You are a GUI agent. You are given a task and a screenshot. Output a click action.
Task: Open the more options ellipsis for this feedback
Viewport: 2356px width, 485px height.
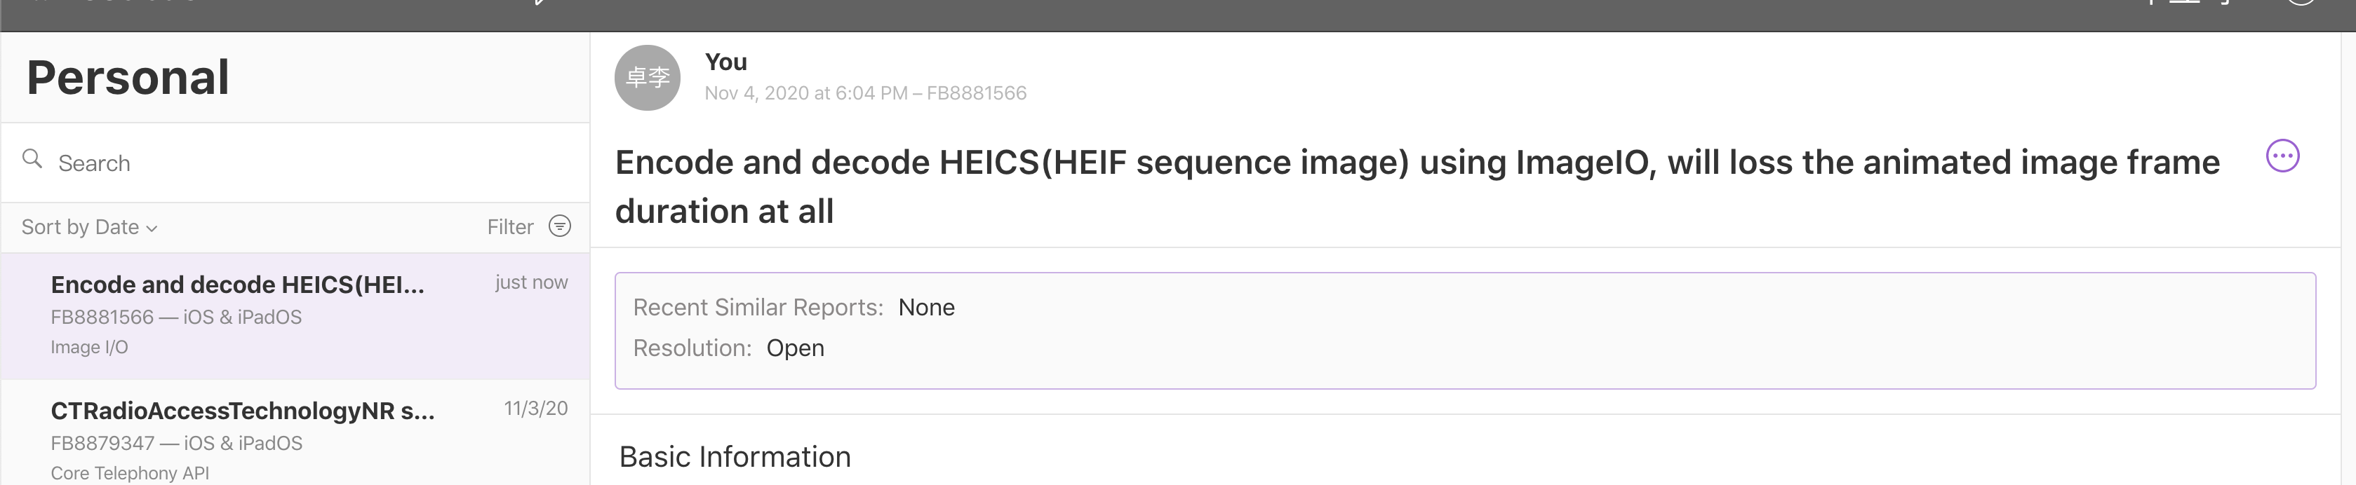point(2284,156)
